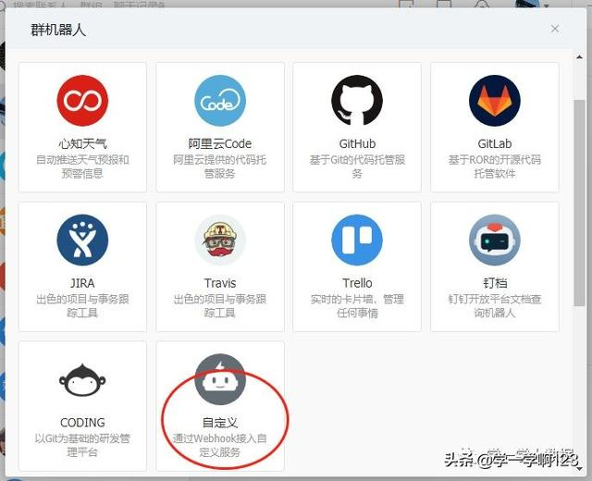Click the 阿里云Code cloud icon

(x=220, y=101)
